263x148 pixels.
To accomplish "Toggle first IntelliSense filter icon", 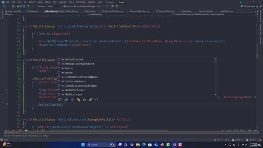I will (x=60, y=99).
